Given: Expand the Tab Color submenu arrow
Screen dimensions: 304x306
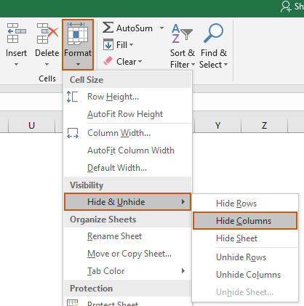Looking at the screenshot, I should [183, 271].
